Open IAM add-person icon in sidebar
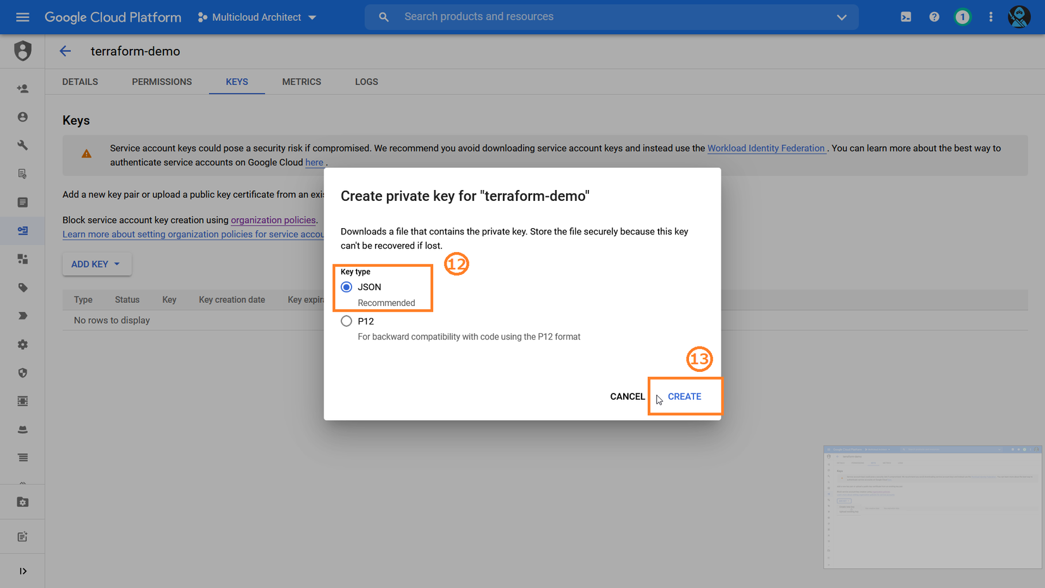 point(23,89)
